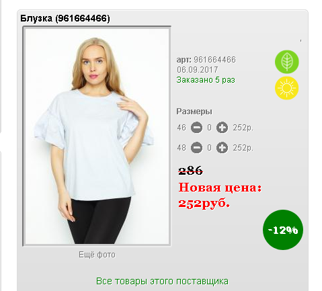
Task: Click the yellow sun icon
Action: coord(287,88)
